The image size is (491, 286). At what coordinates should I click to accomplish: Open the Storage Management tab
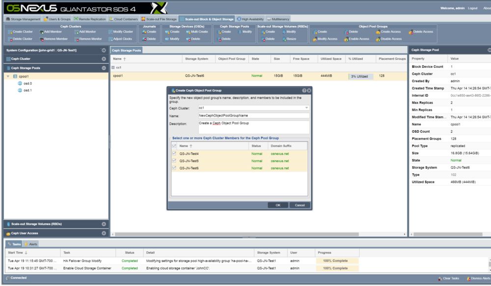(24, 19)
